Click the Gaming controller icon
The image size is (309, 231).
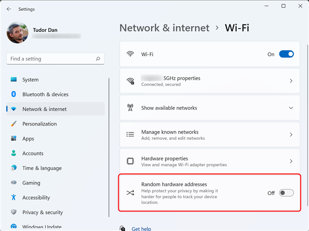[14, 182]
